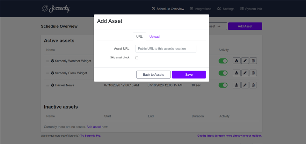Check the Skip asset check box
The width and height of the screenshot is (306, 144).
pyautogui.click(x=137, y=58)
